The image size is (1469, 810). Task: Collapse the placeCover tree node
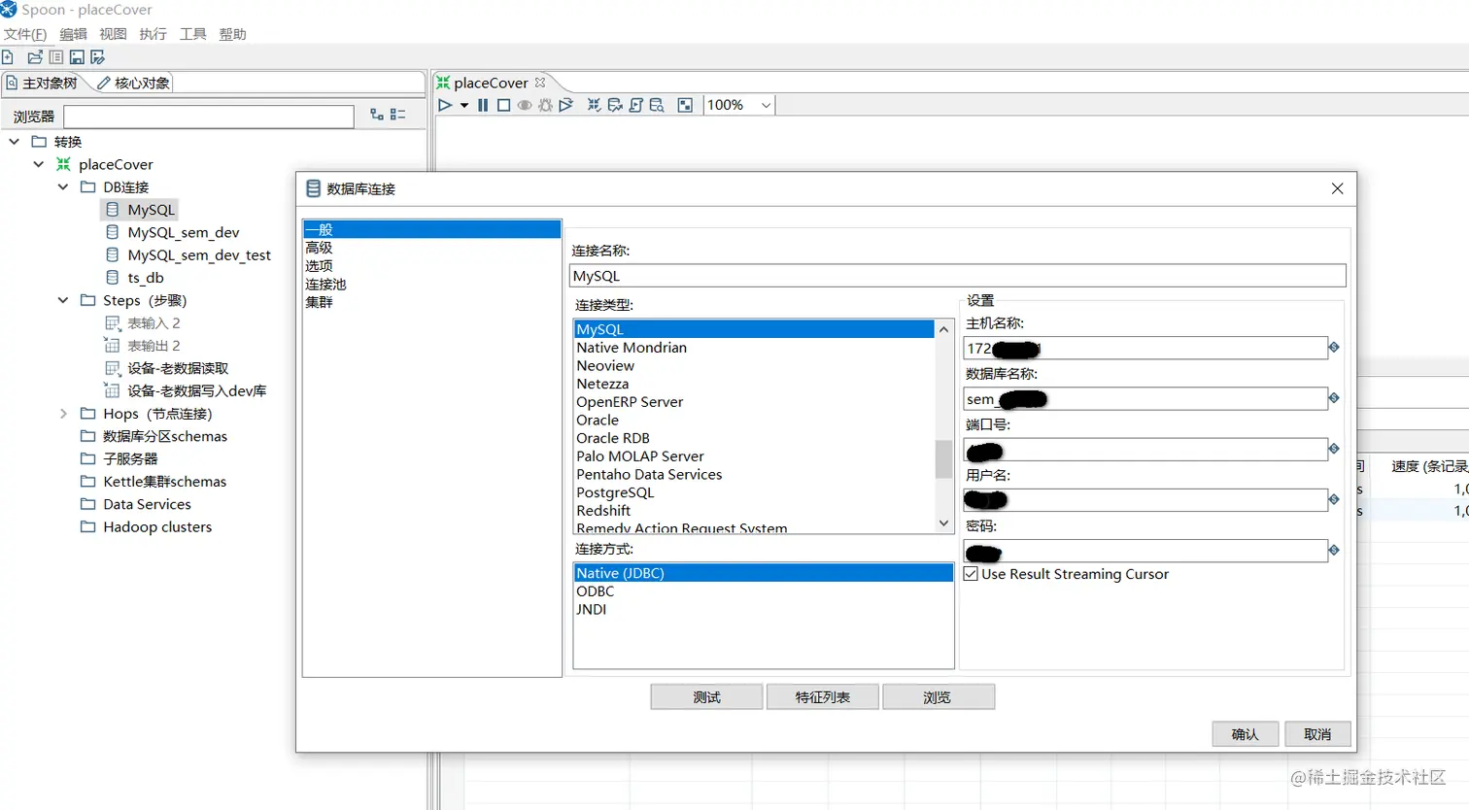pyautogui.click(x=39, y=164)
